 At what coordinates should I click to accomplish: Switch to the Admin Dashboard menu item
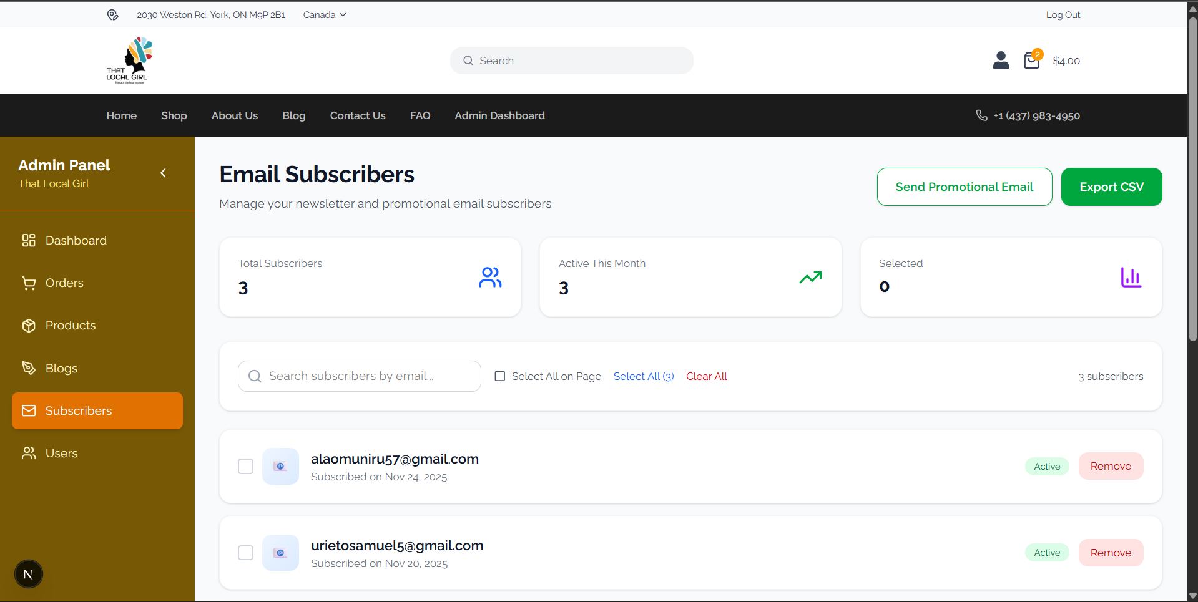(499, 115)
